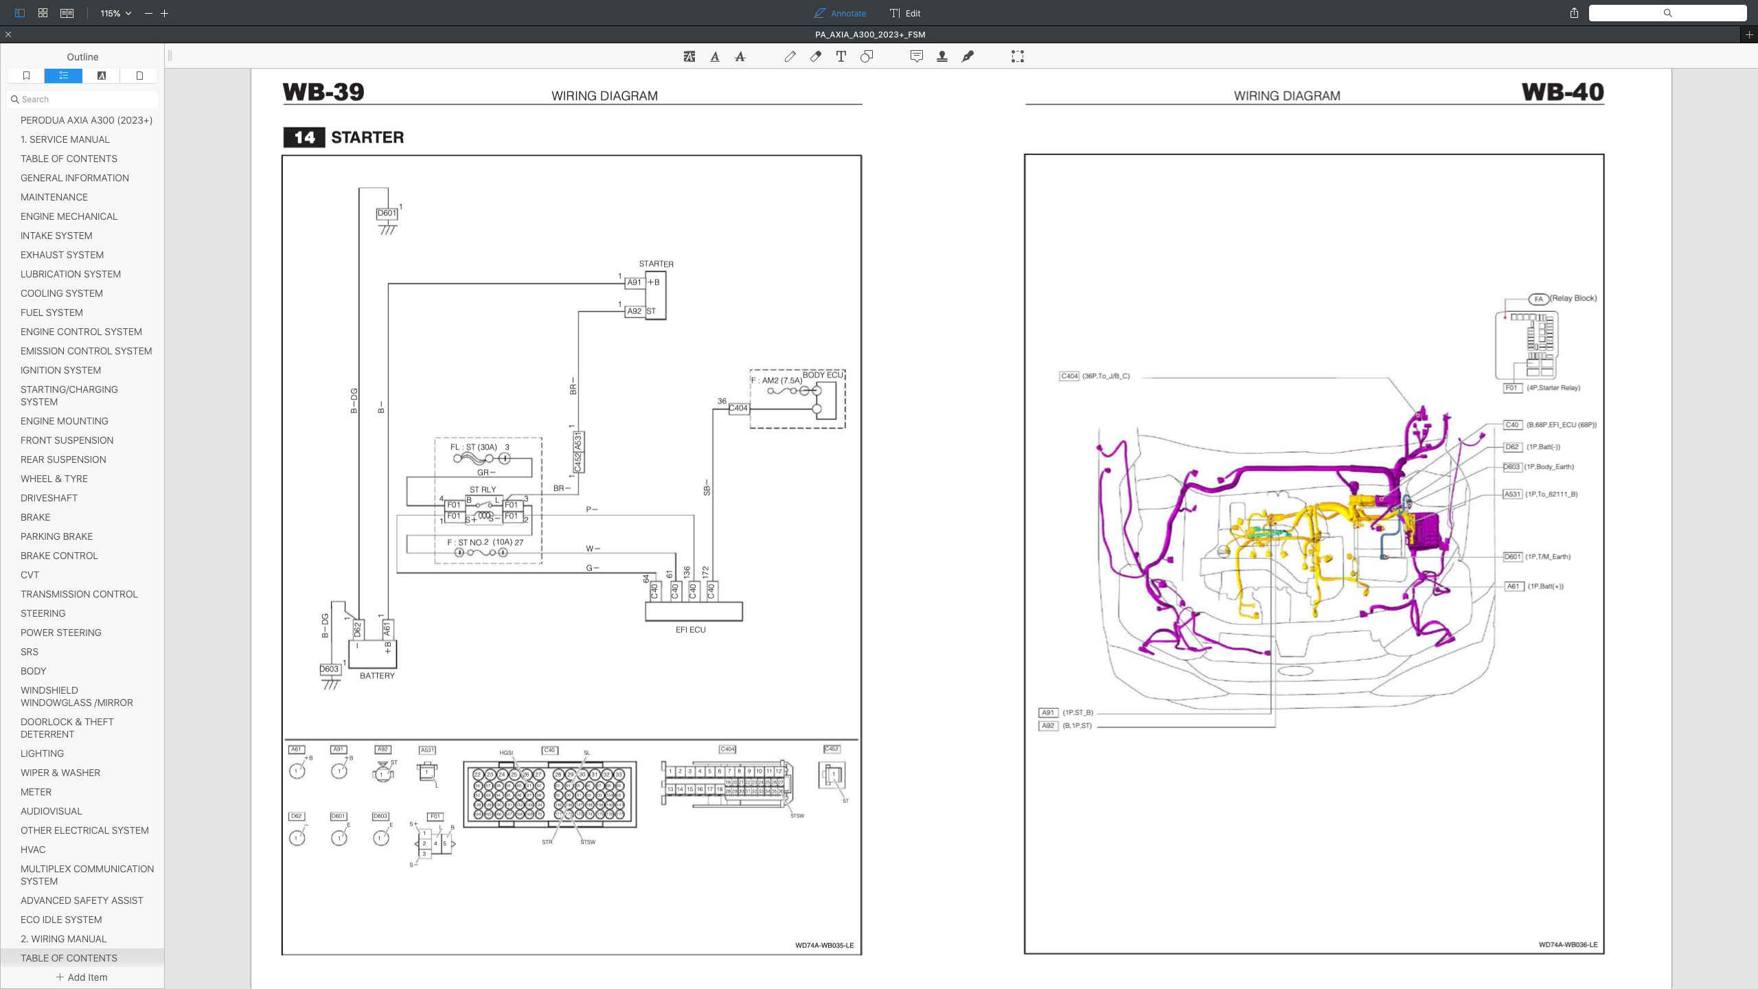Activate the Selection tool
Screen dimensions: 1758x989
(x=1018, y=56)
